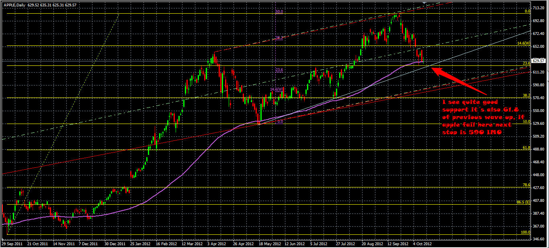The width and height of the screenshot is (549, 248).
Task: Click the yellow Fibonacci label 23.6
Action: (x=526, y=63)
